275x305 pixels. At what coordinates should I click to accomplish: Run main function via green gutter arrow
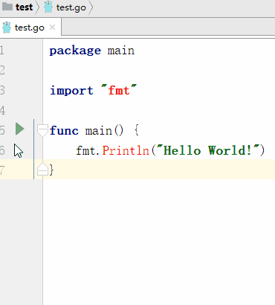tap(20, 129)
